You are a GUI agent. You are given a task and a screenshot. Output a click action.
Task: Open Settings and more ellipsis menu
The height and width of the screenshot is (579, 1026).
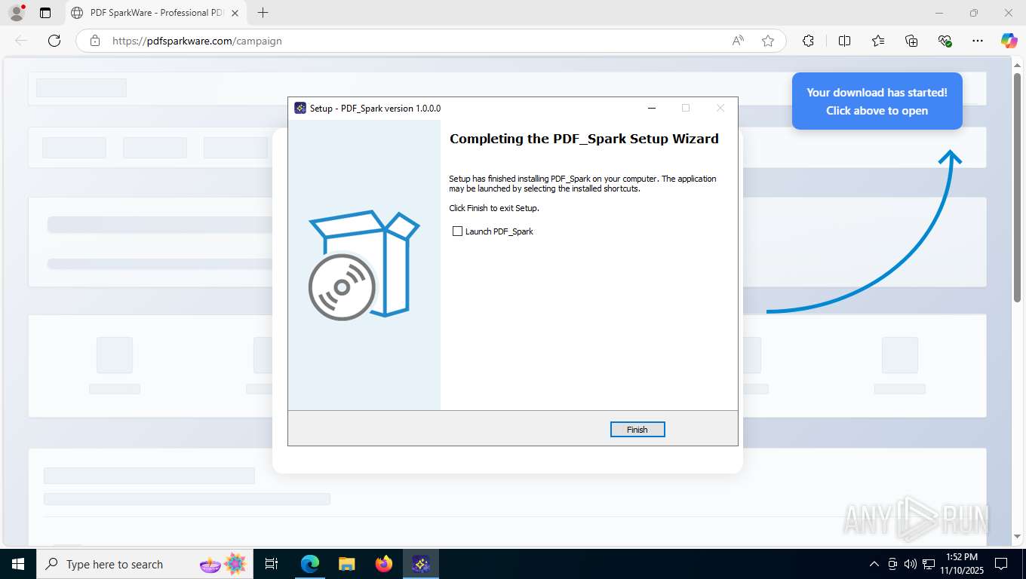pyautogui.click(x=978, y=41)
